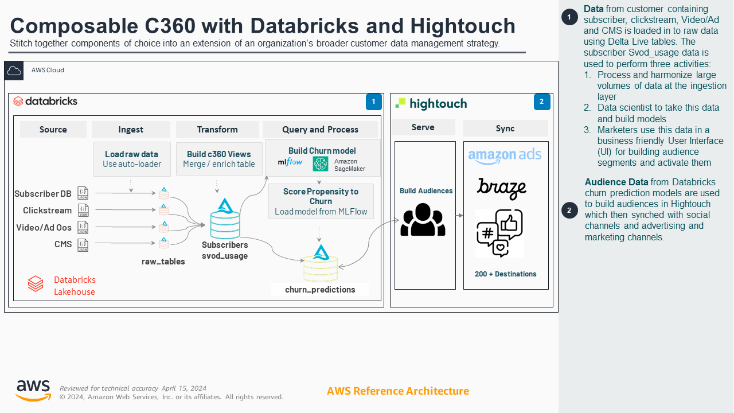
Task: Select the Source column header
Action: click(x=53, y=130)
